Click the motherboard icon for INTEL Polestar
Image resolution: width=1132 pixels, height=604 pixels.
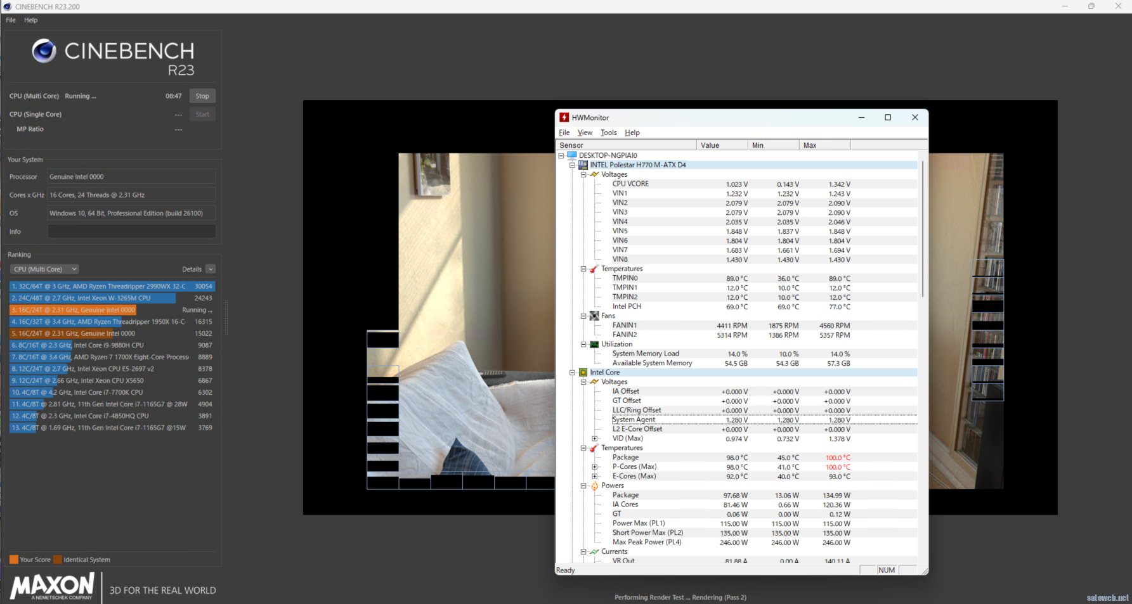pos(583,165)
